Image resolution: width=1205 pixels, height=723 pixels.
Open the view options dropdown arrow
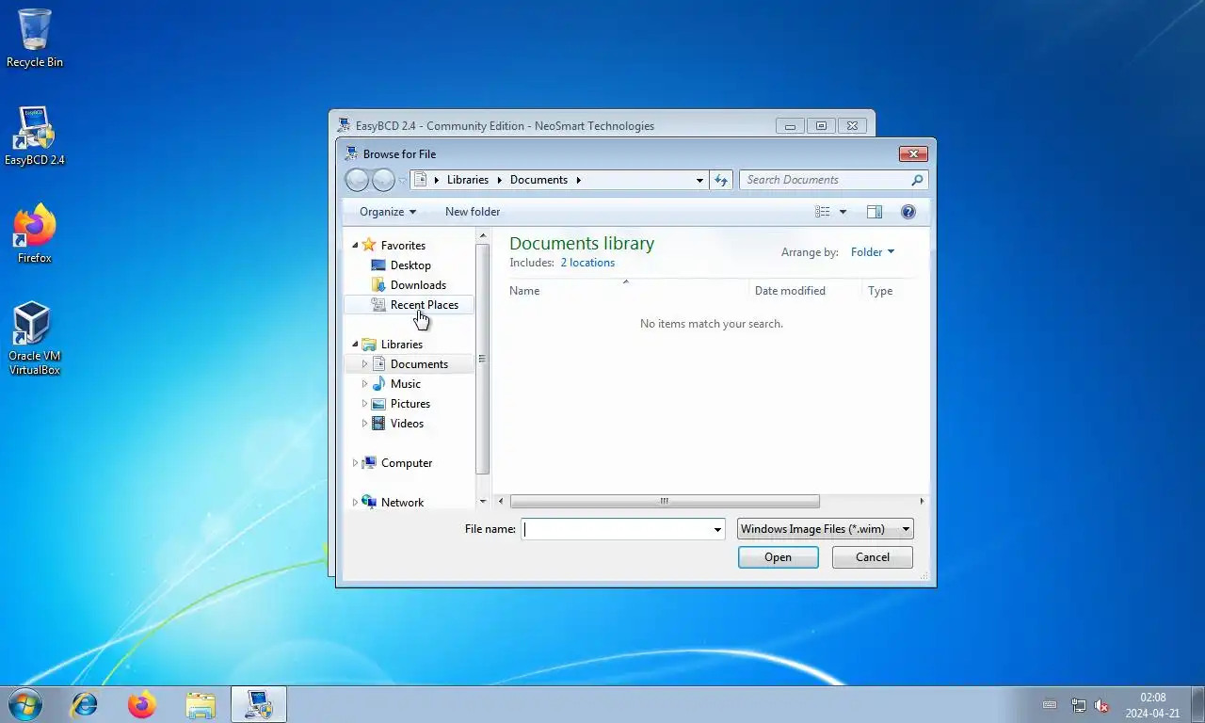click(843, 212)
